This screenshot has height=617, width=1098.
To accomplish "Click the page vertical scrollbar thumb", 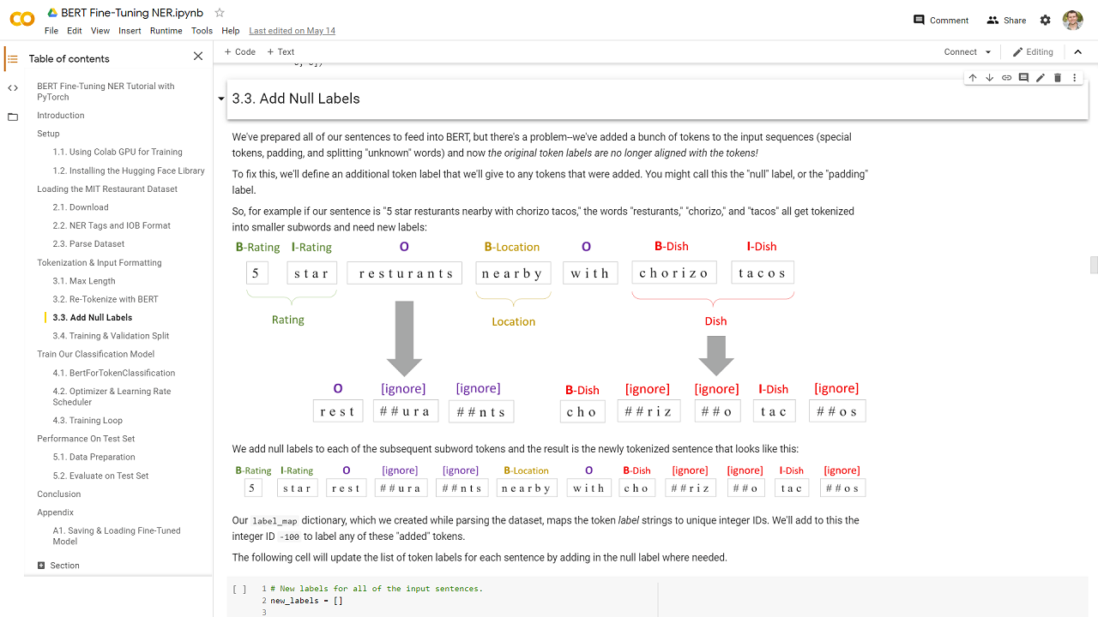I will pyautogui.click(x=1094, y=265).
